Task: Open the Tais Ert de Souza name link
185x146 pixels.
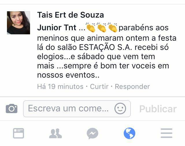Action: 71,15
